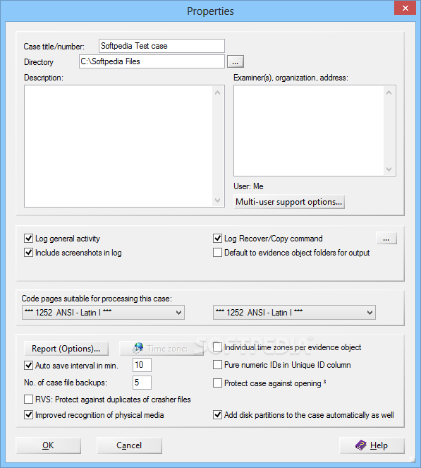This screenshot has height=468, width=421.
Task: Click the Description scrollbar down arrow
Action: pos(218,200)
